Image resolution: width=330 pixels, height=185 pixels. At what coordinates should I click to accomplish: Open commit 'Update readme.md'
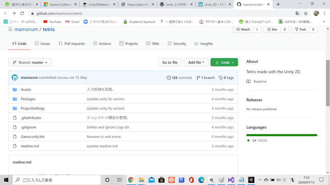[102, 146]
